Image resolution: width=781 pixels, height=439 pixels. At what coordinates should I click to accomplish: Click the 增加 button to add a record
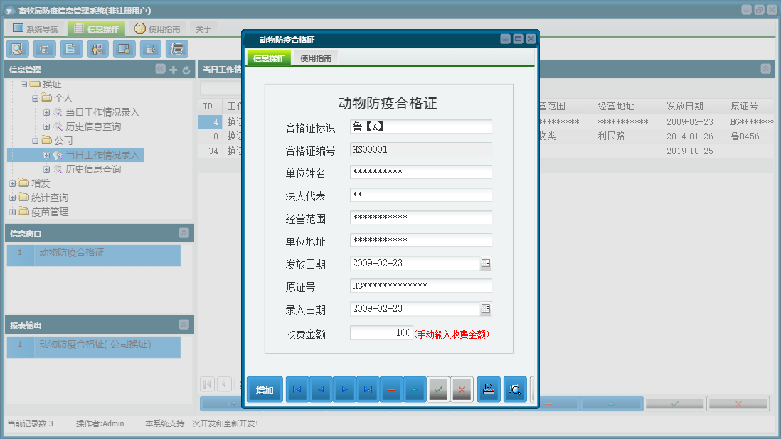coord(264,389)
